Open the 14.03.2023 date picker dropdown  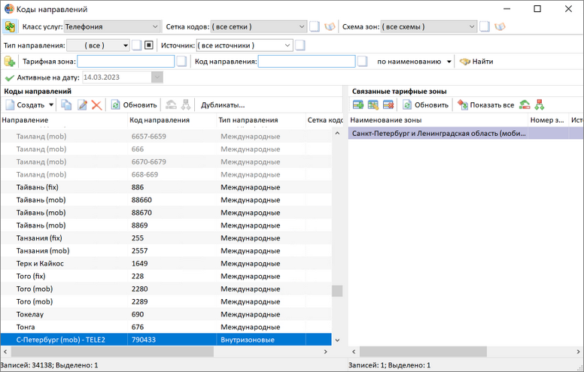(157, 77)
